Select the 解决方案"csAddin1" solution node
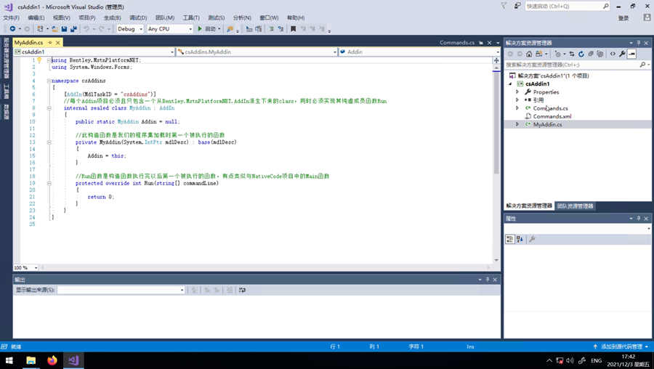Image resolution: width=654 pixels, height=369 pixels. [x=553, y=76]
